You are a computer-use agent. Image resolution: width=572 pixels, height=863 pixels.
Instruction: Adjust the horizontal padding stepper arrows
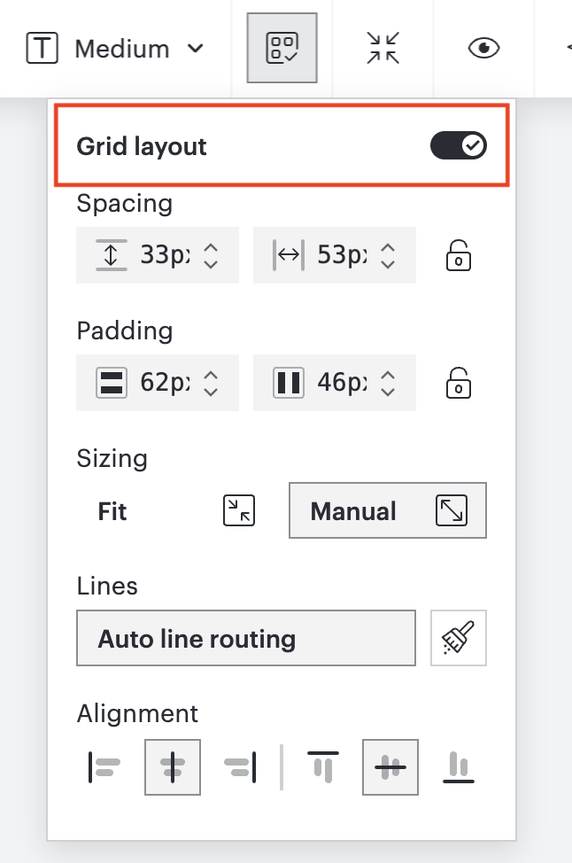(389, 383)
